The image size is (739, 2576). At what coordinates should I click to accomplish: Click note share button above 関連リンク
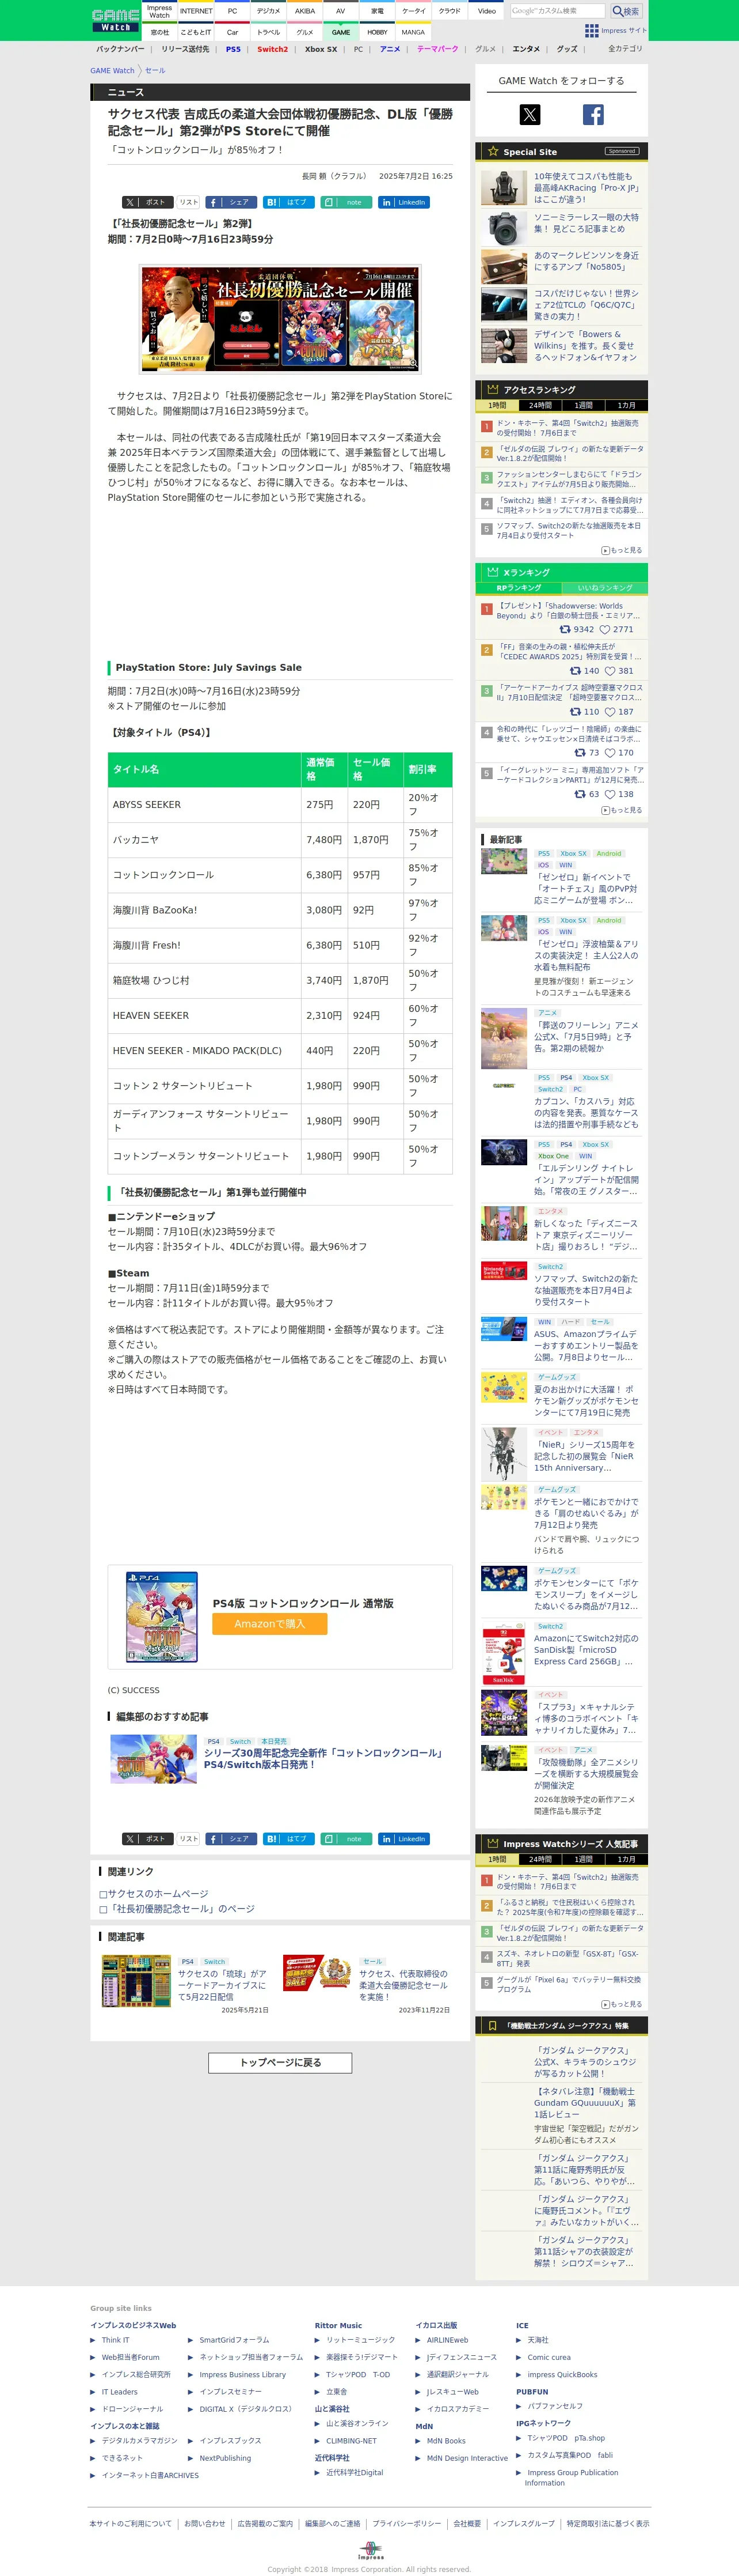click(x=346, y=1839)
